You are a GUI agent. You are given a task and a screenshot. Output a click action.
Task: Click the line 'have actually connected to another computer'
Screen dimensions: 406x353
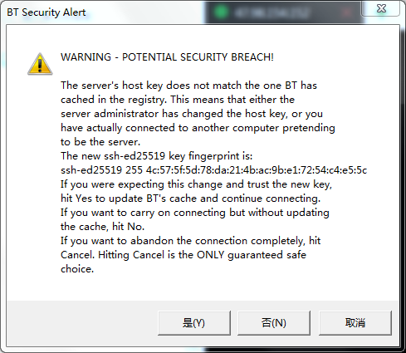click(x=198, y=128)
